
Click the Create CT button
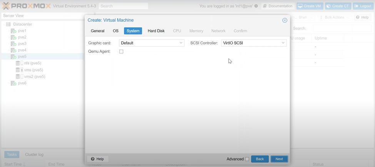pos(338,6)
